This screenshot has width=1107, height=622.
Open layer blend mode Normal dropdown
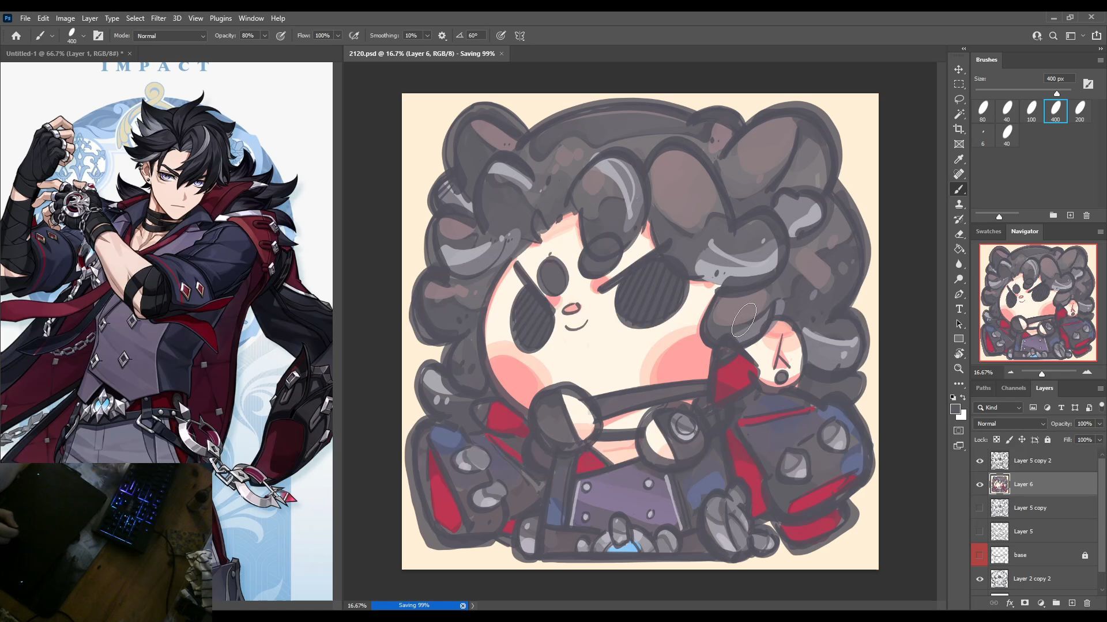point(1010,424)
